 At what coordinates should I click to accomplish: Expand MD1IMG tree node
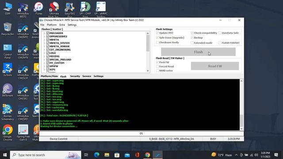pos(44,56)
